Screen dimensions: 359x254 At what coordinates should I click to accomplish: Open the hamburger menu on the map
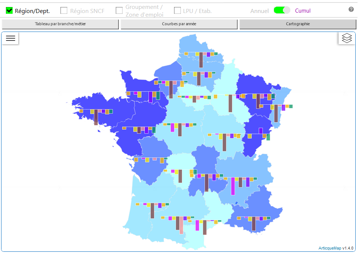(10, 38)
